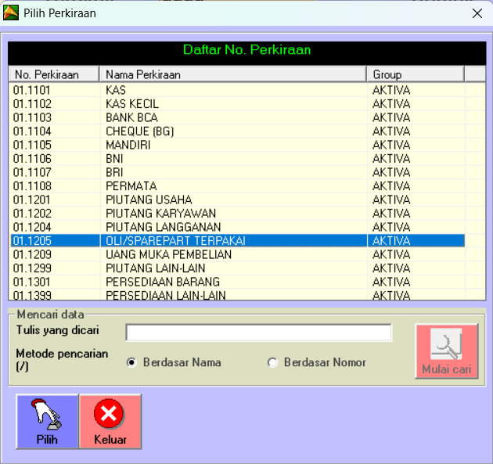
Task: Select the Berdasar Nomor radio button
Action: coord(272,362)
